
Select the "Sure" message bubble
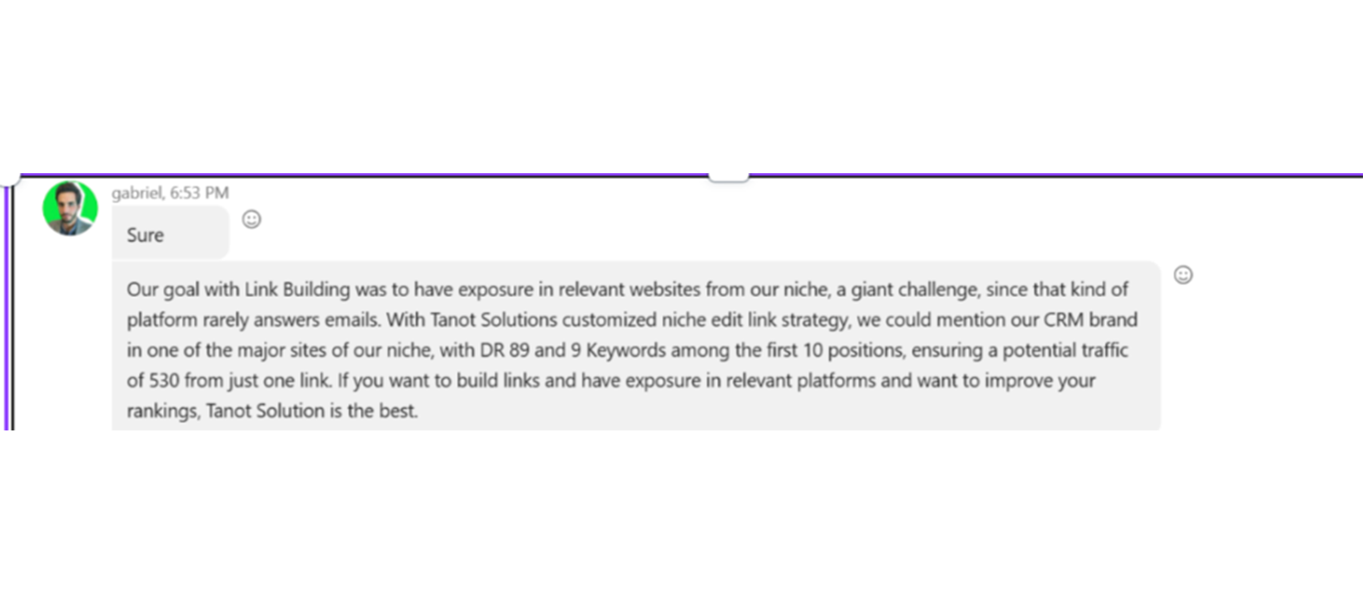(x=170, y=235)
